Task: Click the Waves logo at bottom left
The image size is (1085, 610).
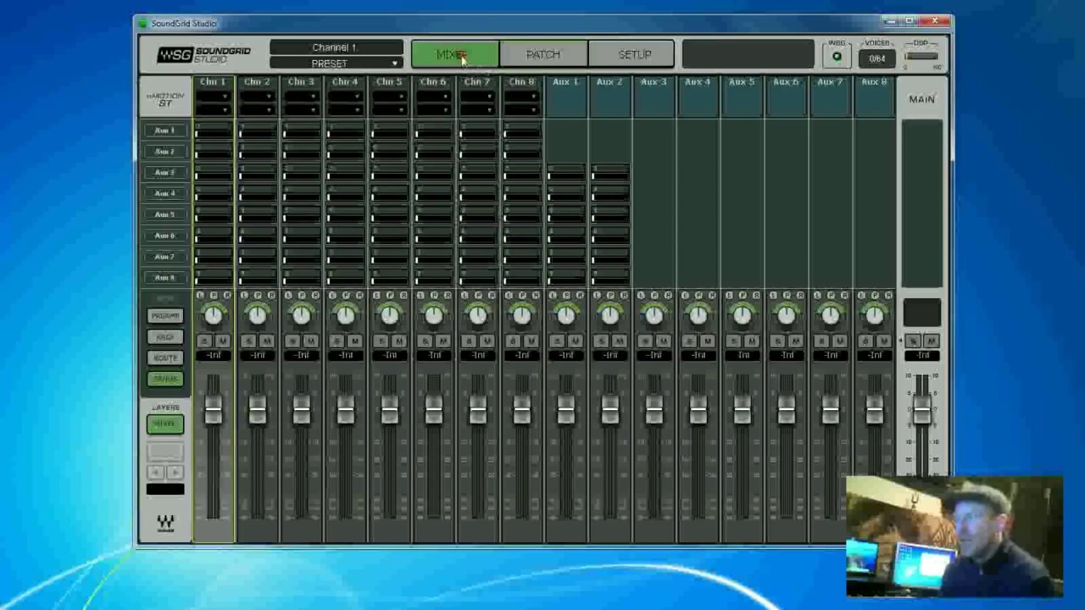Action: pos(165,523)
